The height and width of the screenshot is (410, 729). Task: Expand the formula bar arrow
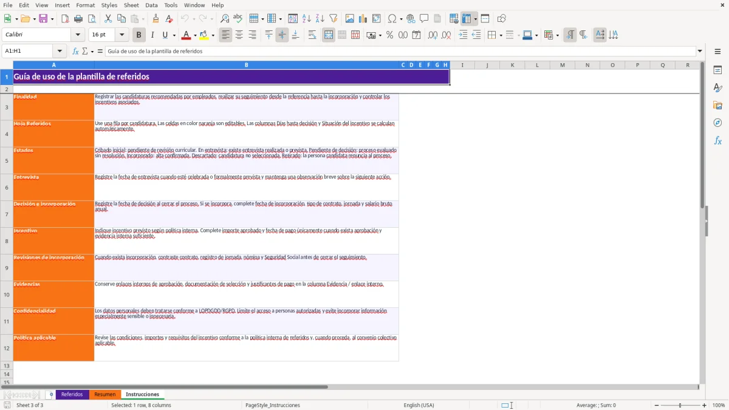[700, 51]
